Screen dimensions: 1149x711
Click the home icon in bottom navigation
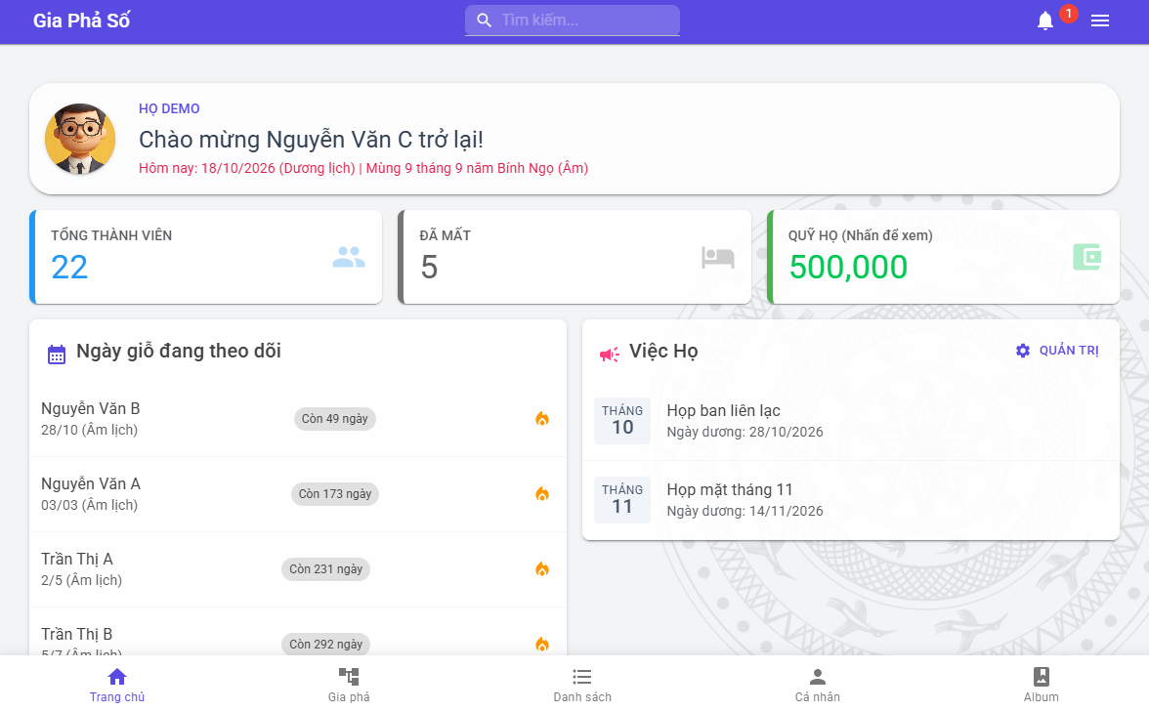coord(117,676)
